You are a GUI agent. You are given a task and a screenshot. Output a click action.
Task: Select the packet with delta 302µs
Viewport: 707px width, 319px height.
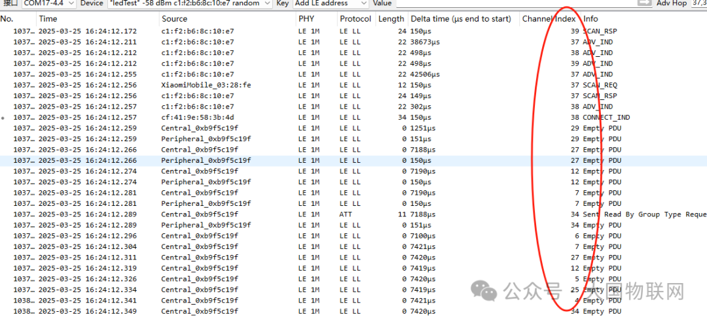tap(353, 107)
